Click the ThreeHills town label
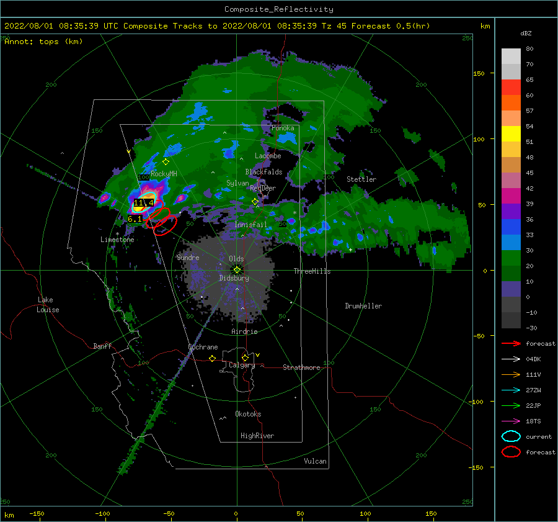558x522 pixels. tap(312, 271)
